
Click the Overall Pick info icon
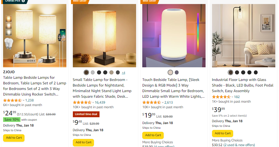(23, 1)
